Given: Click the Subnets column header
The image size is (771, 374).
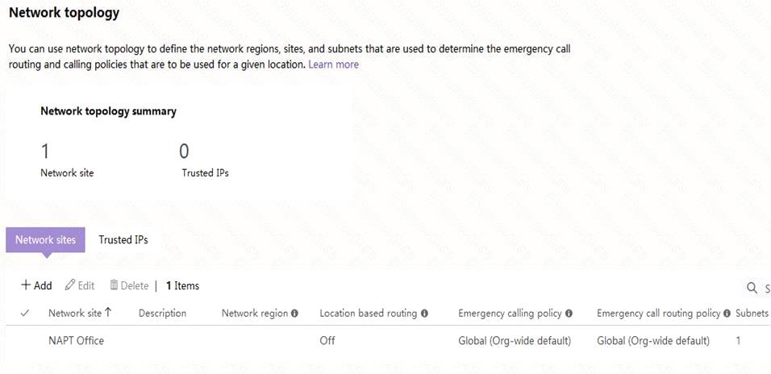Looking at the screenshot, I should [x=752, y=313].
